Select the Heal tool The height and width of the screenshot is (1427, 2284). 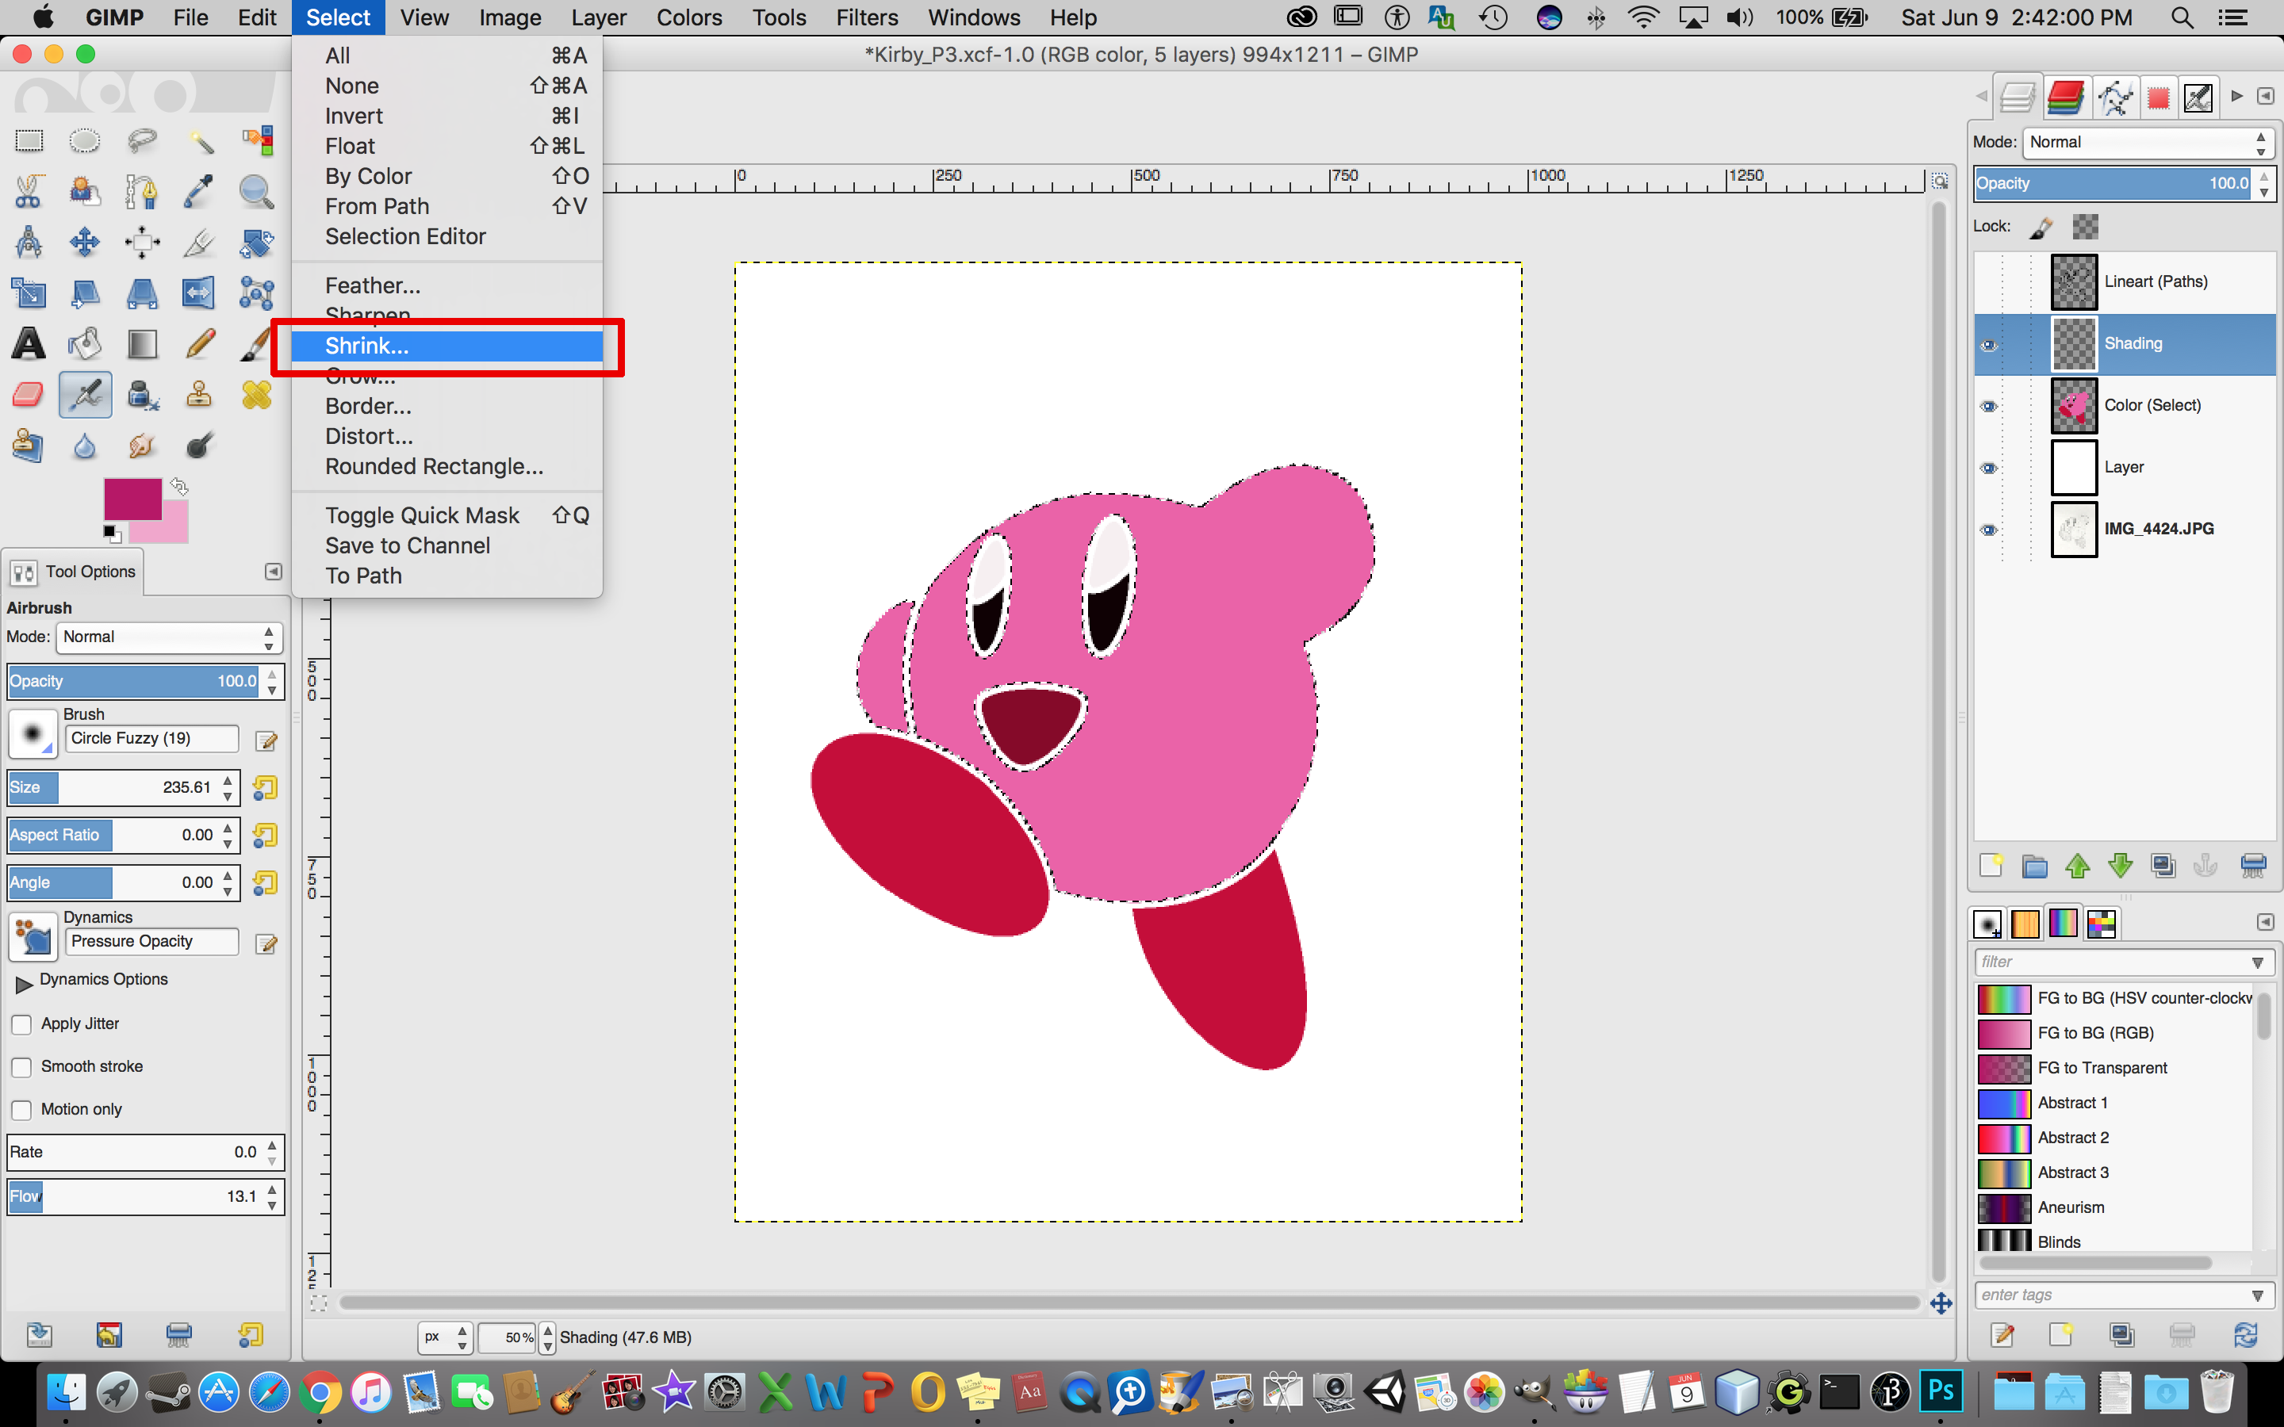[x=256, y=395]
